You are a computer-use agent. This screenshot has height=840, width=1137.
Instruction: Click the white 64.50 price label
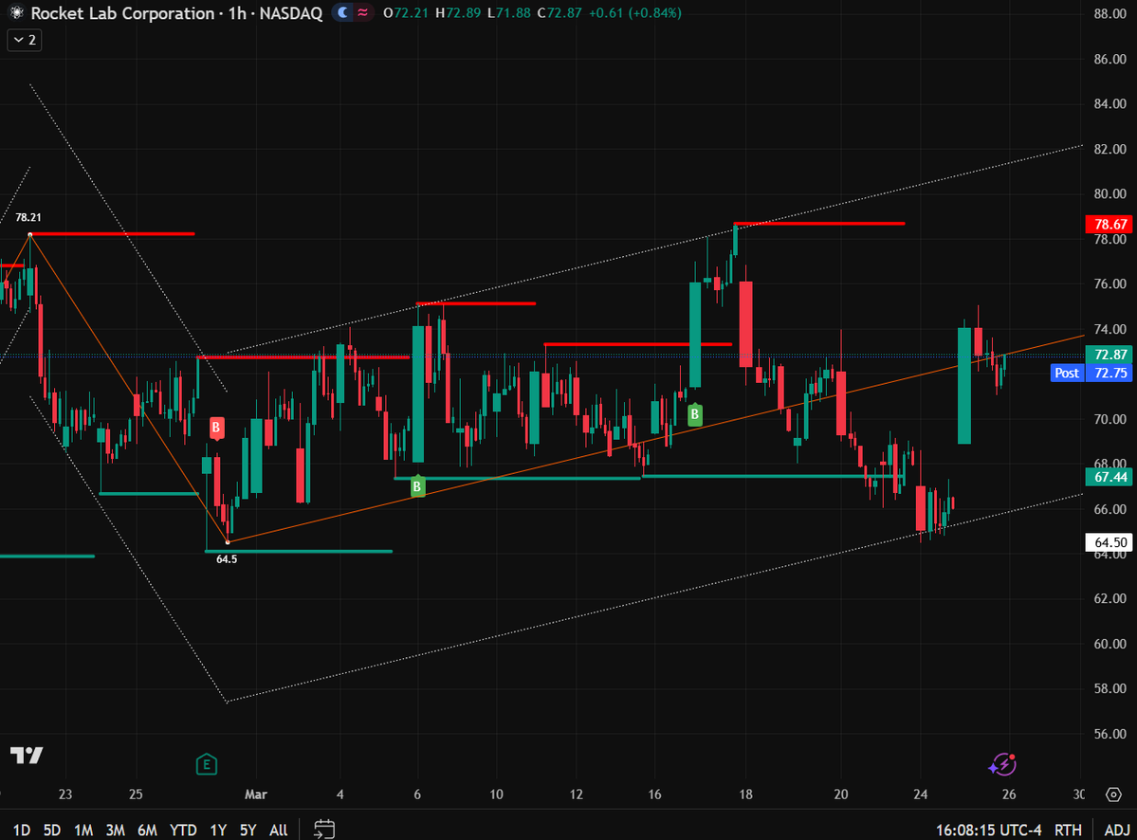(x=1109, y=542)
